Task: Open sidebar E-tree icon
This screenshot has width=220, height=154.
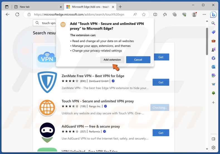Action: click(213, 93)
